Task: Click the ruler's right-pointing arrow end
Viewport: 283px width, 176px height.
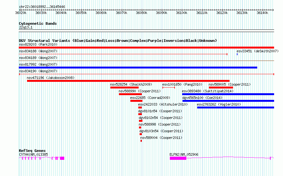Action: click(273, 10)
